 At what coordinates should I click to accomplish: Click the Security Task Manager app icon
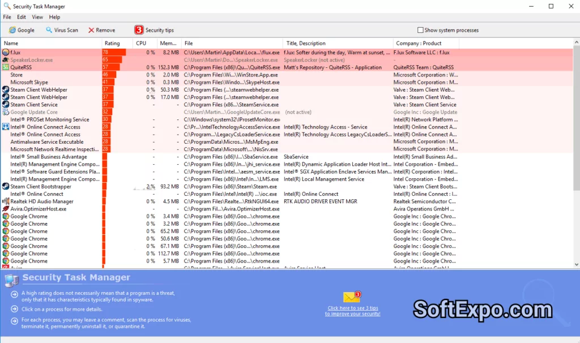(6, 6)
